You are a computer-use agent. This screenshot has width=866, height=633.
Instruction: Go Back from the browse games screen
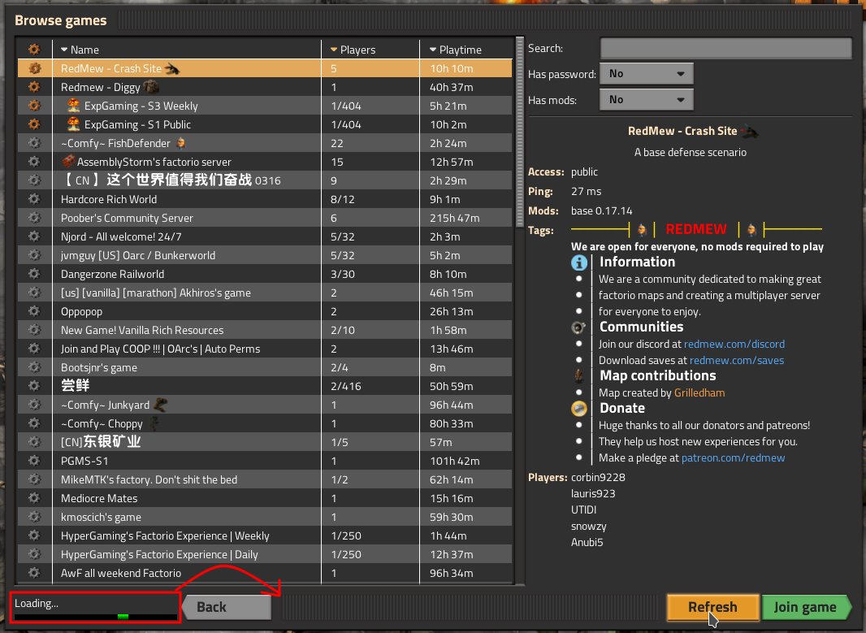point(227,607)
